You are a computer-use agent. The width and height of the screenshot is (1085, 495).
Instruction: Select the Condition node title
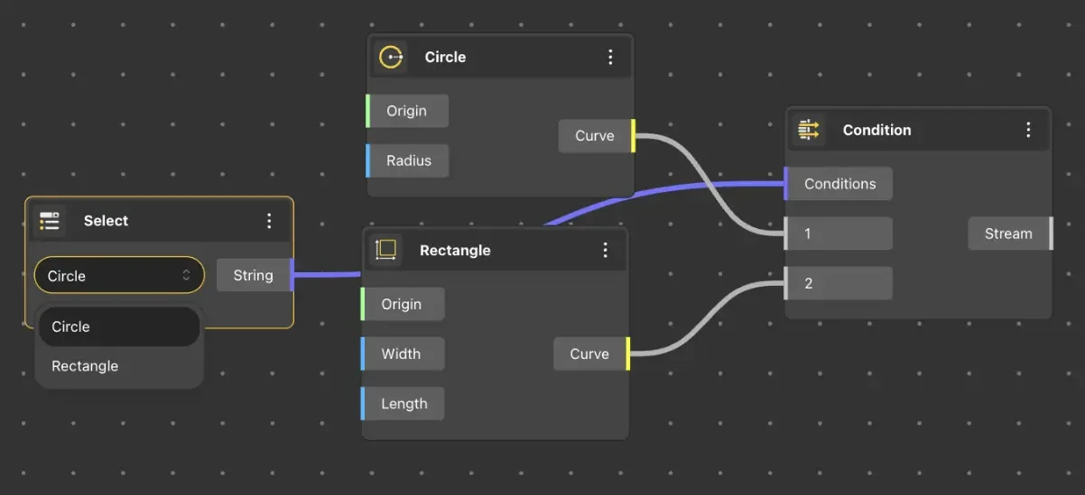click(876, 130)
